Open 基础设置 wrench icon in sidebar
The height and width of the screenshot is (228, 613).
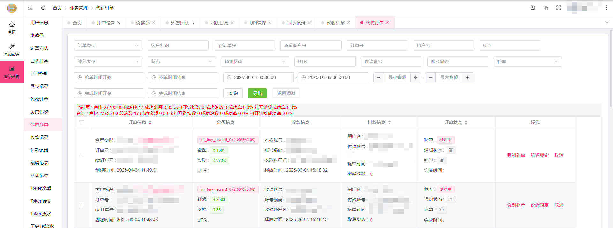(12, 50)
